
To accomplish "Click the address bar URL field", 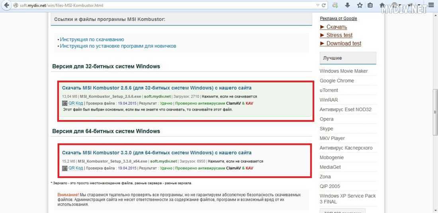I will 159,5.
